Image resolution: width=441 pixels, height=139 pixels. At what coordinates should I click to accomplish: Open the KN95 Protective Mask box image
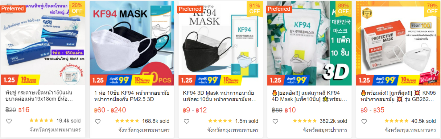(x=398, y=43)
